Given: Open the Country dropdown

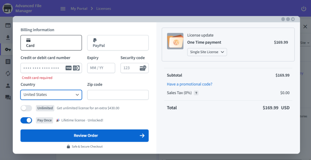Looking at the screenshot, I should coord(51,95).
